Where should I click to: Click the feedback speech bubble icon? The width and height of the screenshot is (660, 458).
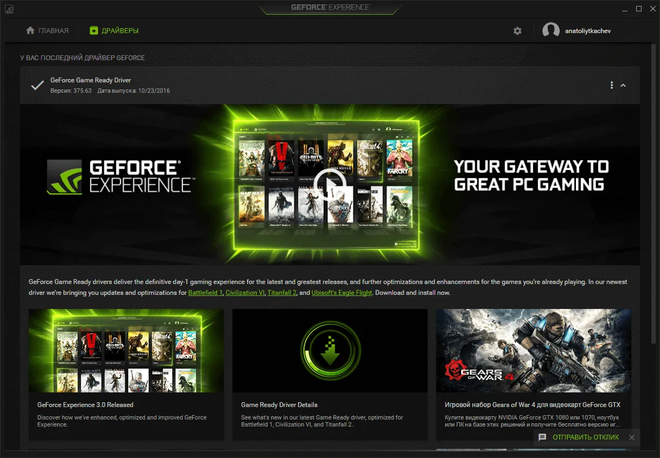[542, 437]
